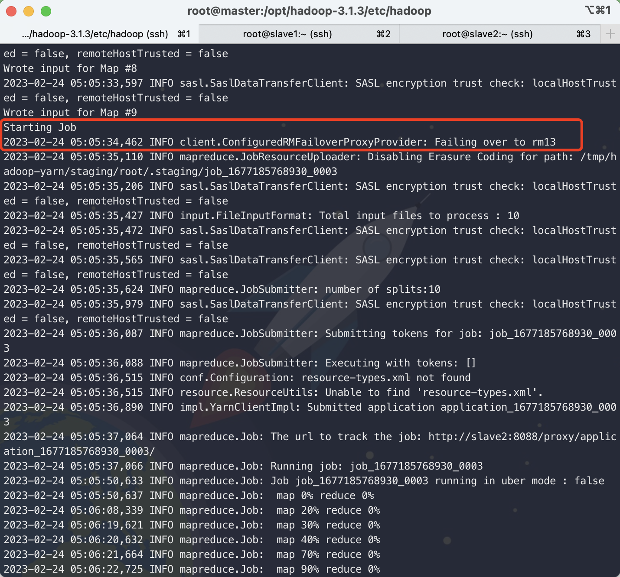620x577 pixels.
Task: Click the "Unable to find 'resource-types.xml'" line
Action: pos(273,392)
